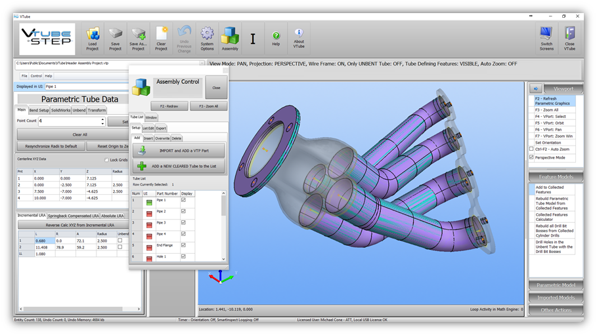This screenshot has width=597, height=335.
Task: Open the Control menu
Action: pyautogui.click(x=36, y=76)
